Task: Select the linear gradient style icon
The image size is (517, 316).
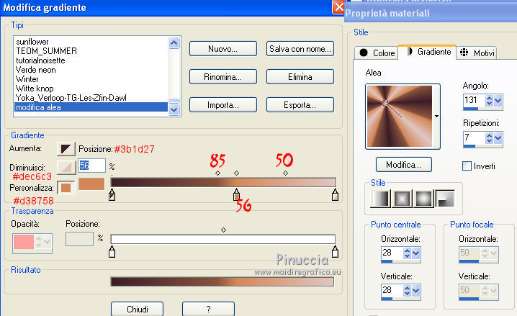Action: [x=380, y=199]
